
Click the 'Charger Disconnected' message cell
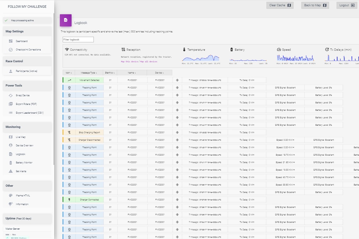[x=89, y=140]
